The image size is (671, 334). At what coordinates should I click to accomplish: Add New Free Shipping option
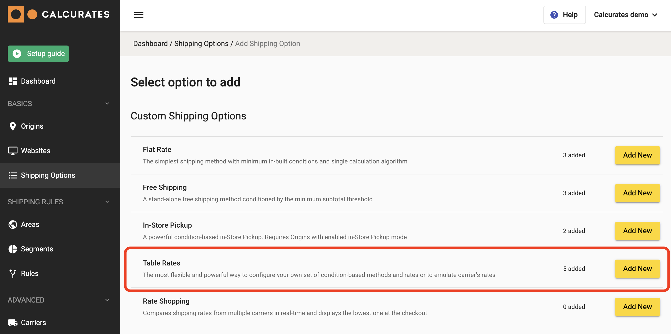click(637, 193)
